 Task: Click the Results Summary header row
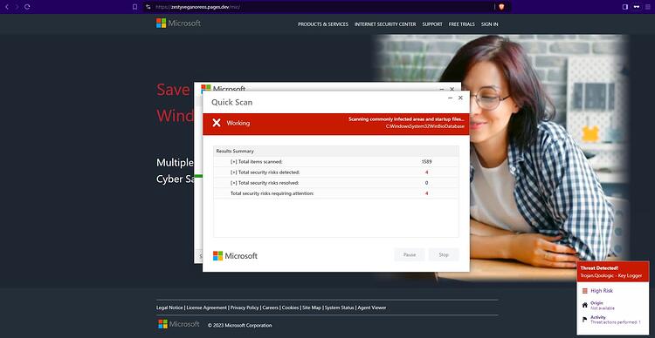point(336,151)
